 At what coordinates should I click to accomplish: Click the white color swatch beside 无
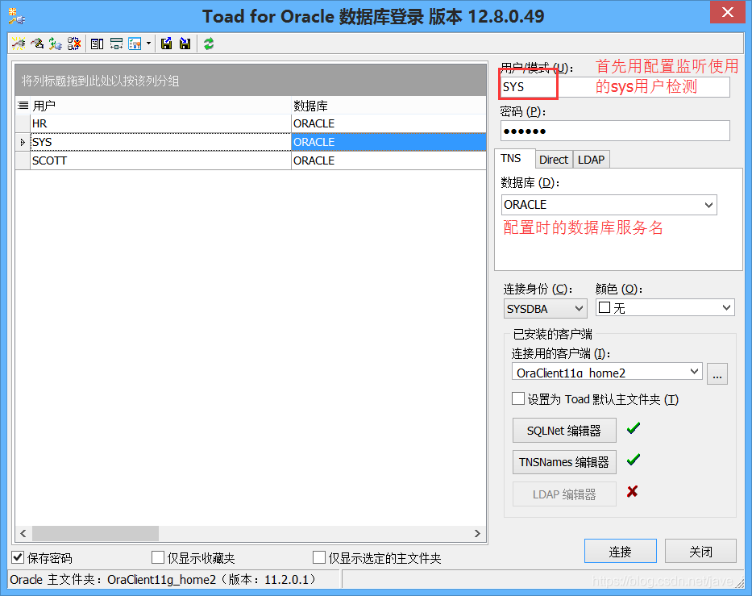605,307
